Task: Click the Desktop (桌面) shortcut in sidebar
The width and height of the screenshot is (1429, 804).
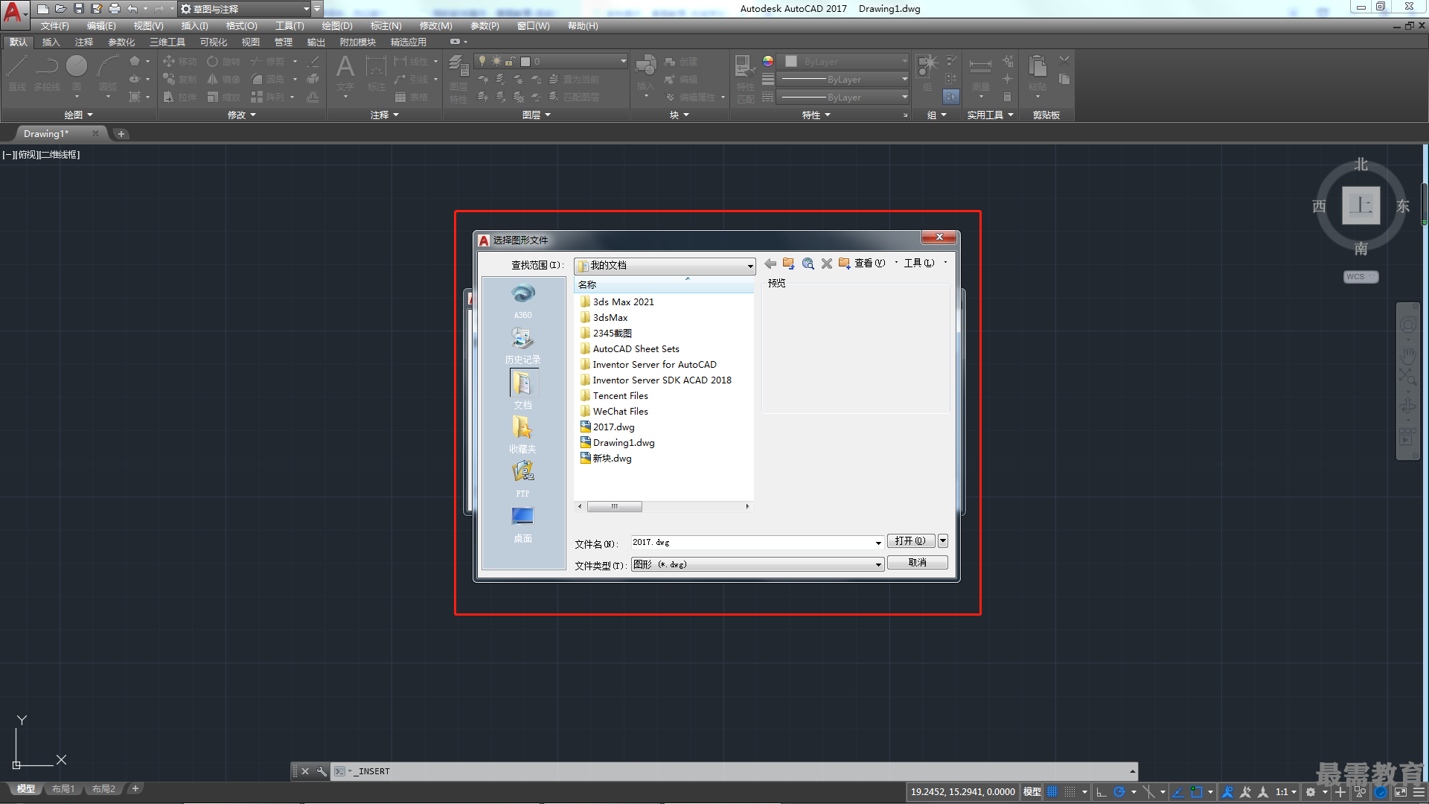Action: click(522, 524)
